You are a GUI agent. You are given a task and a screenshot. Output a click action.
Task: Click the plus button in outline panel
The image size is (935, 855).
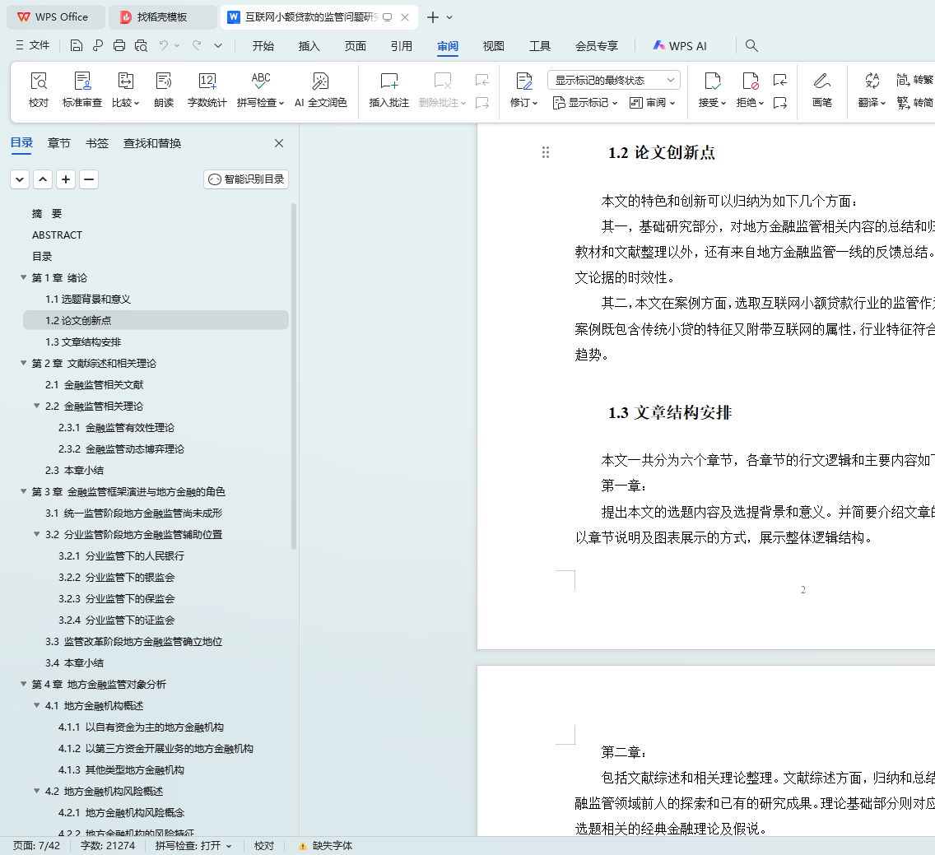pyautogui.click(x=66, y=179)
